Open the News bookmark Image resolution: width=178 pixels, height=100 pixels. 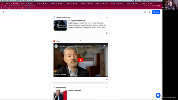click(11, 8)
